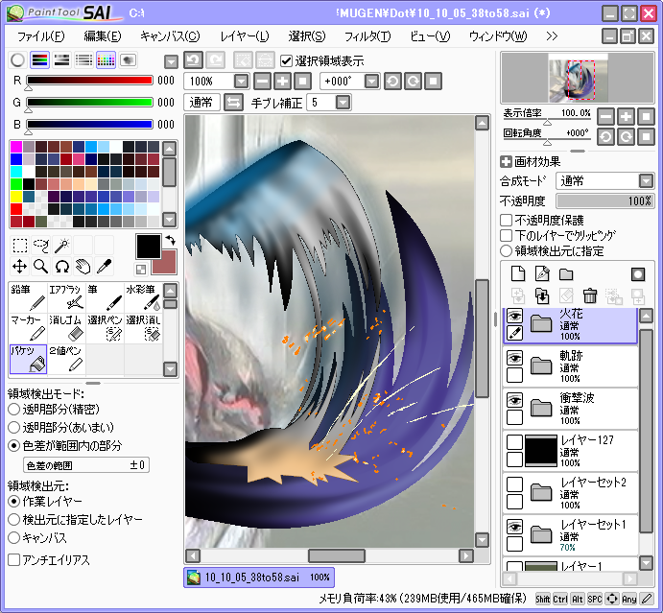Activate the rectangular selection tool
This screenshot has height=613, width=663.
(x=19, y=245)
